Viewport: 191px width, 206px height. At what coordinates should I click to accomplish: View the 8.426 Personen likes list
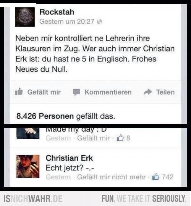45,116
